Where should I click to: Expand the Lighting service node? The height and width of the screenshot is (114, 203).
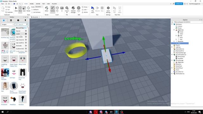(x=172, y=47)
